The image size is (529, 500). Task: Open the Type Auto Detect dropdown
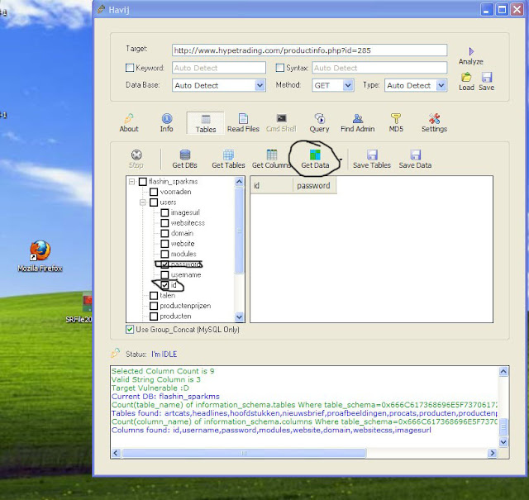pos(441,85)
